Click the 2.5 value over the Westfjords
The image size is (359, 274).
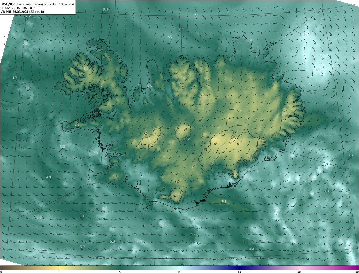point(86,68)
